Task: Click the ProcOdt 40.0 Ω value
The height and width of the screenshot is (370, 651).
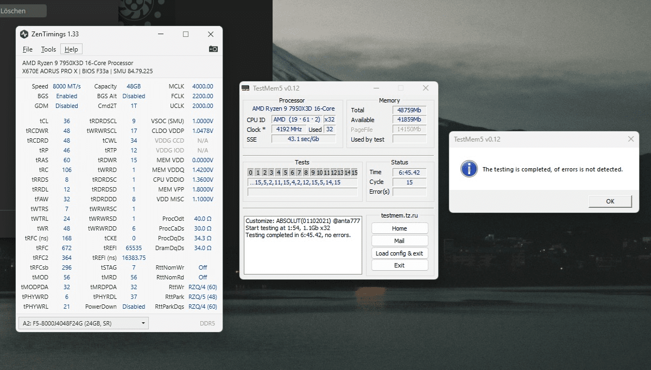Action: point(203,219)
